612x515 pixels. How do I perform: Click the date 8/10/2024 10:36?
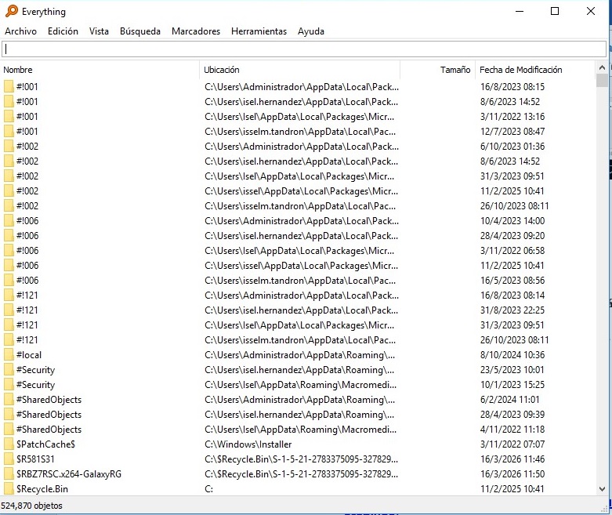click(512, 354)
